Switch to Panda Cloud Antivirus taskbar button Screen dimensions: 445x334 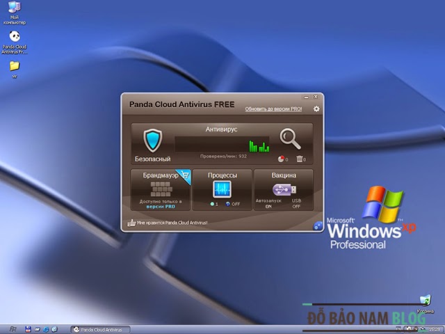[100, 329]
